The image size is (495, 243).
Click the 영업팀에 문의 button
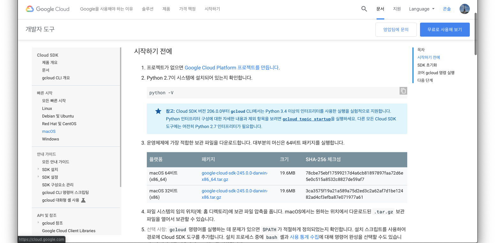(396, 30)
